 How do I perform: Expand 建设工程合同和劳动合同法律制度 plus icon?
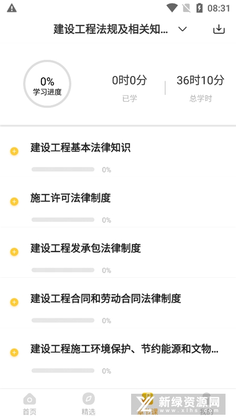click(x=14, y=302)
